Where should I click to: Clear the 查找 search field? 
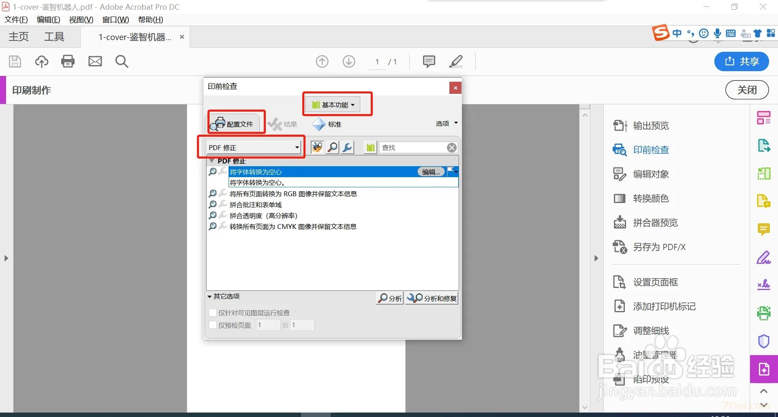(x=452, y=148)
